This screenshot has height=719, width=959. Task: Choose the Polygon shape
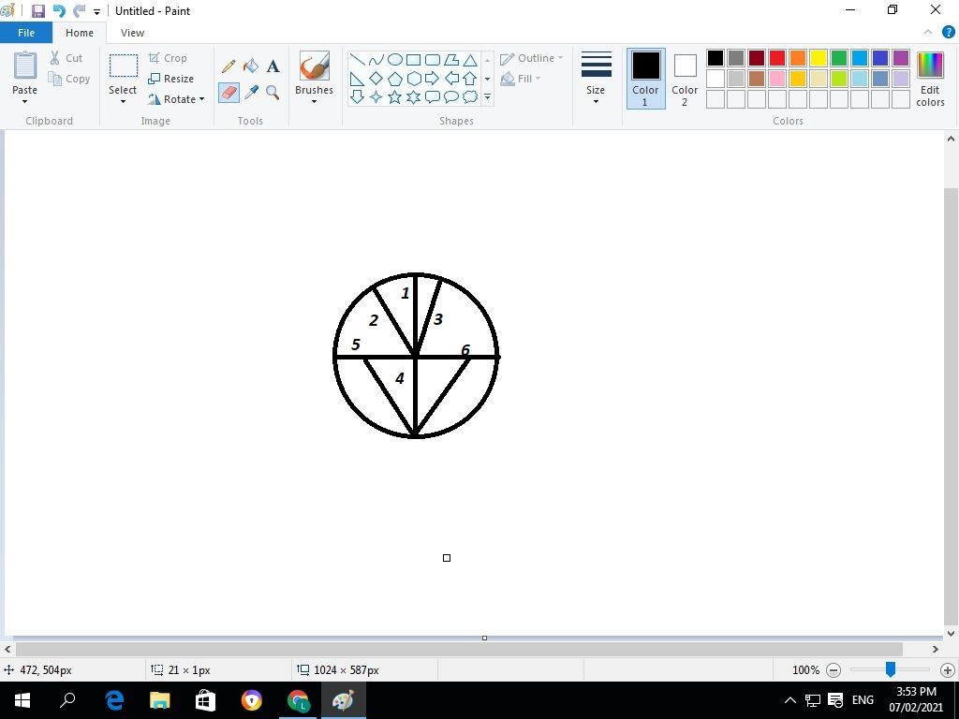pyautogui.click(x=451, y=60)
